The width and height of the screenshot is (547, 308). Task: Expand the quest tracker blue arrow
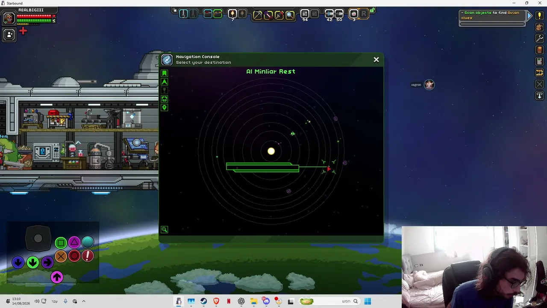(529, 16)
